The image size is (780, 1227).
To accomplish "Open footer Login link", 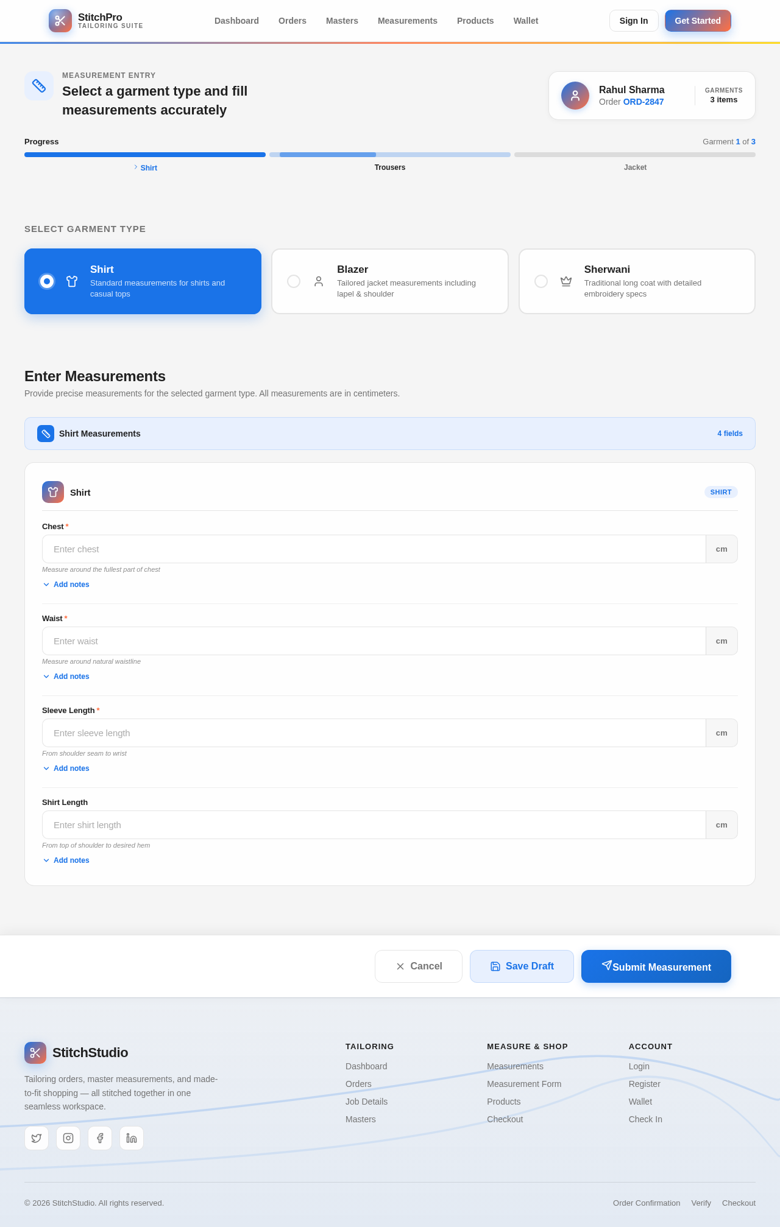I will (639, 1066).
